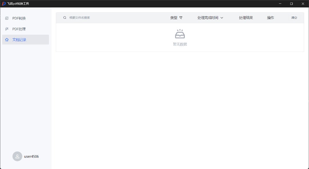
Task: Click the magic wand icon beside PDF处理
Action: (7, 29)
